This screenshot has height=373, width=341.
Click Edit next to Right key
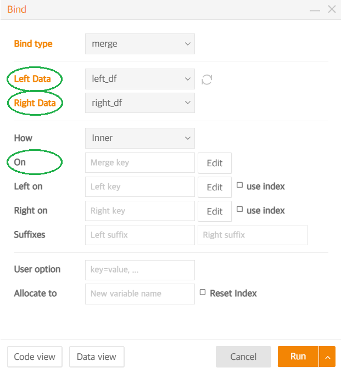click(215, 211)
